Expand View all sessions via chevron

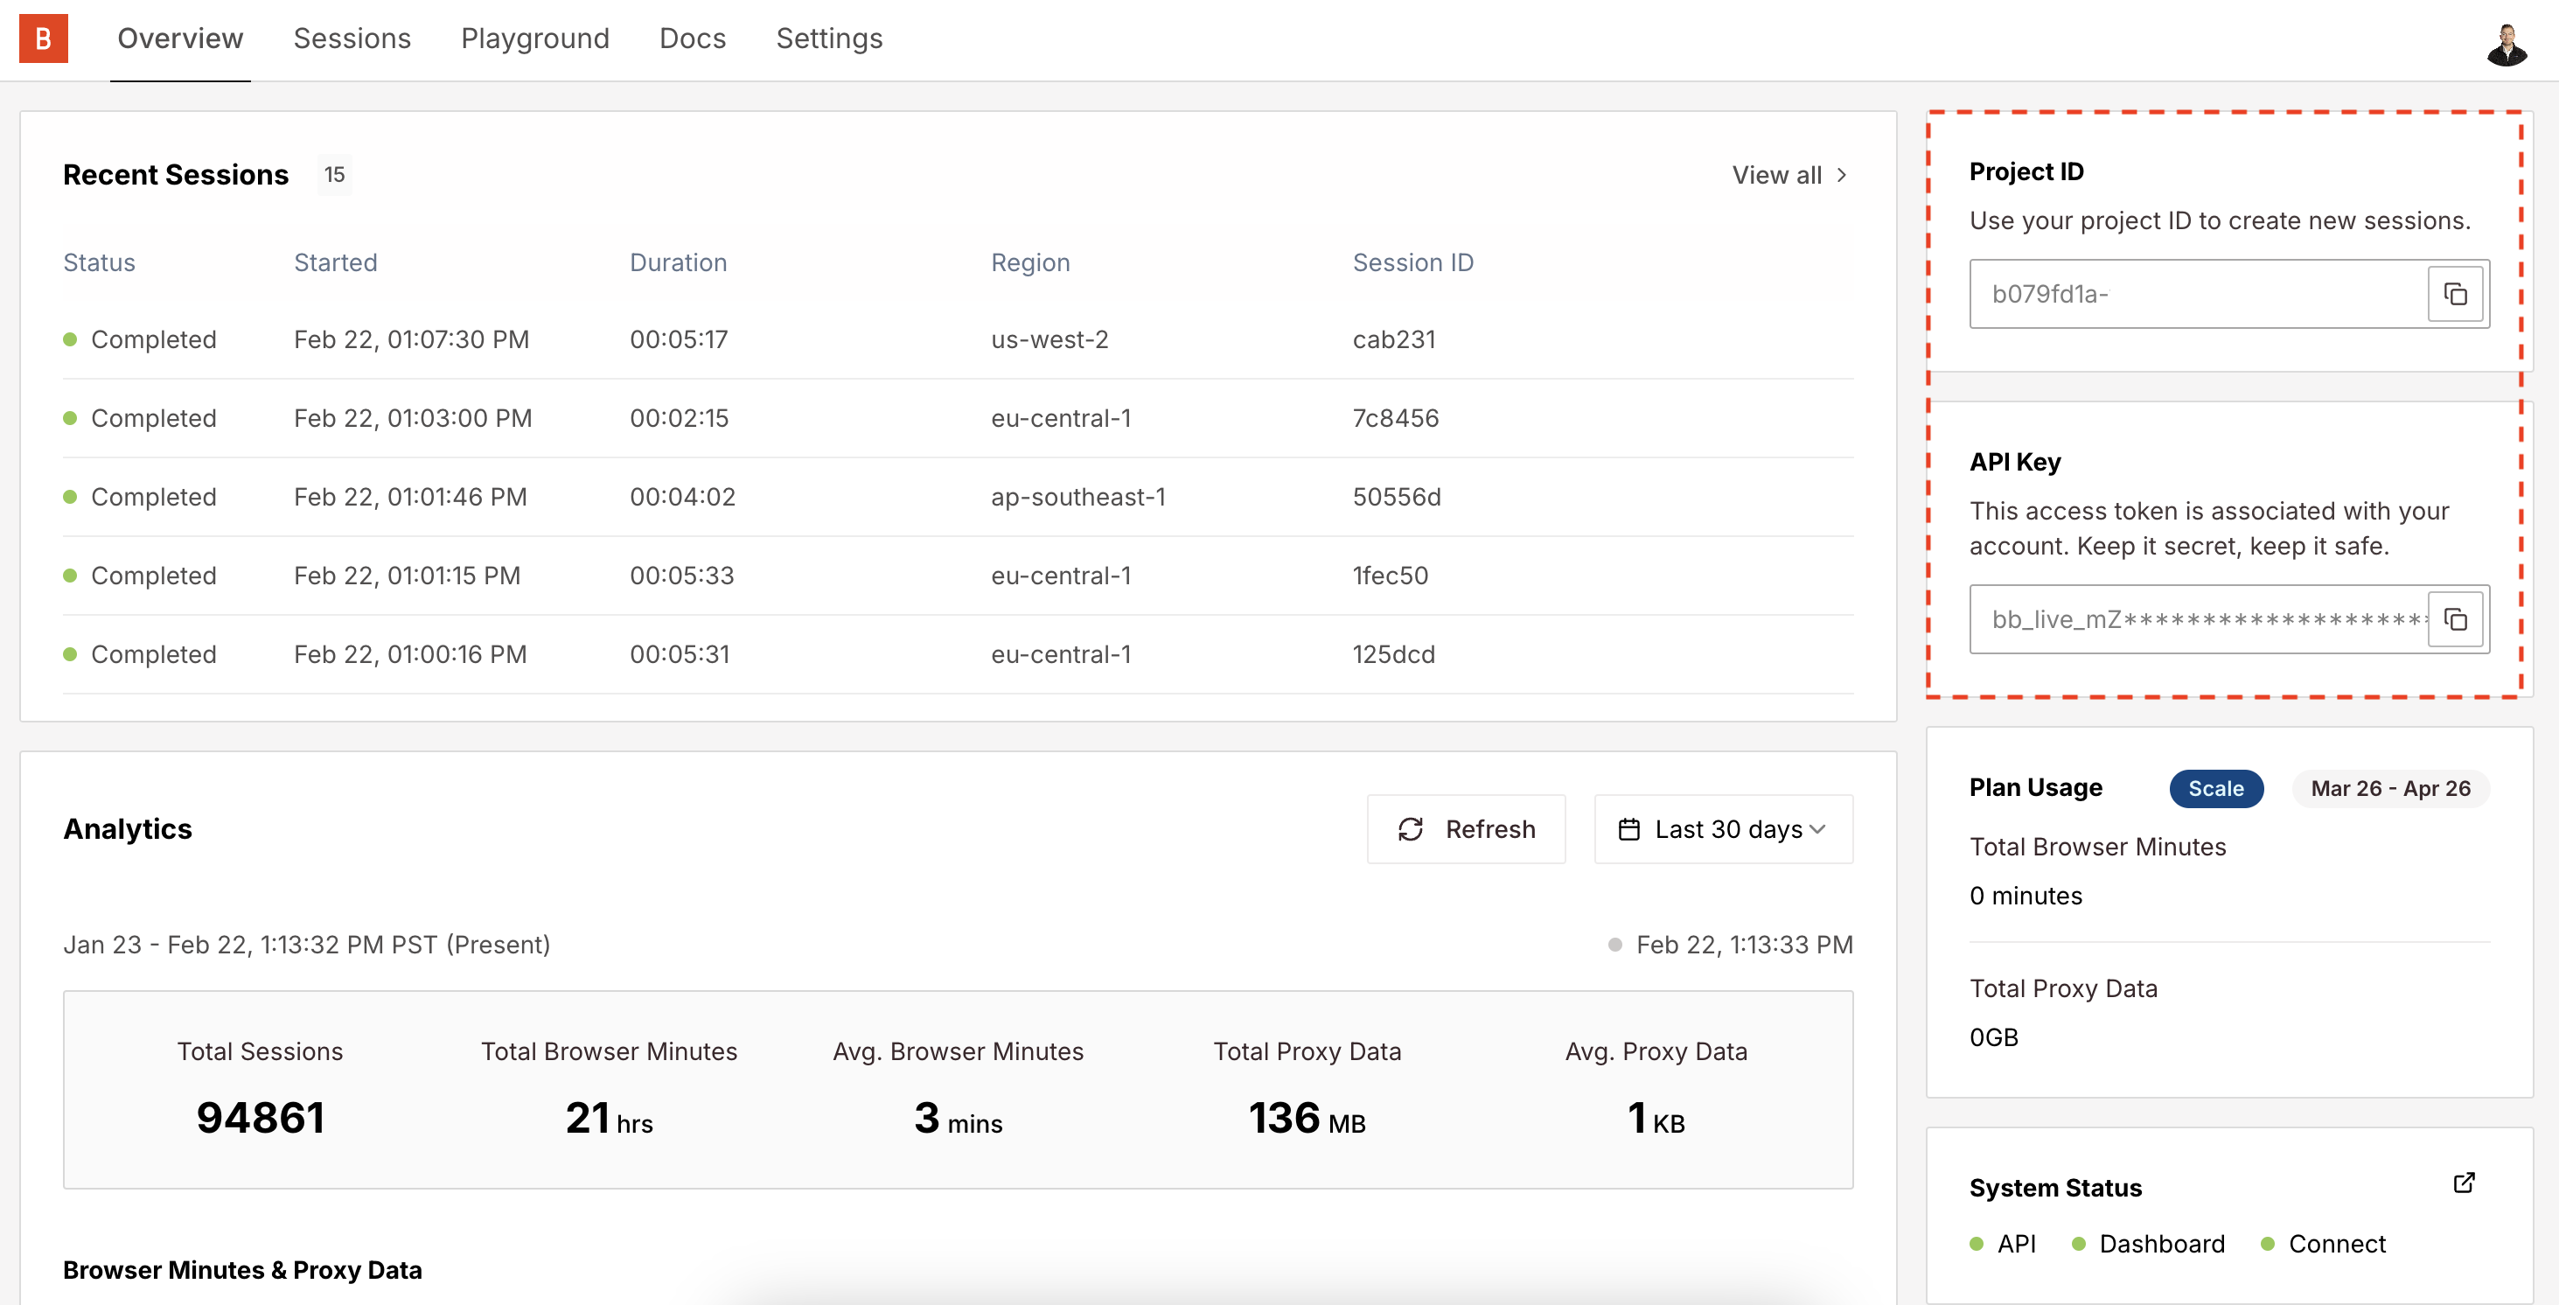tap(1843, 175)
